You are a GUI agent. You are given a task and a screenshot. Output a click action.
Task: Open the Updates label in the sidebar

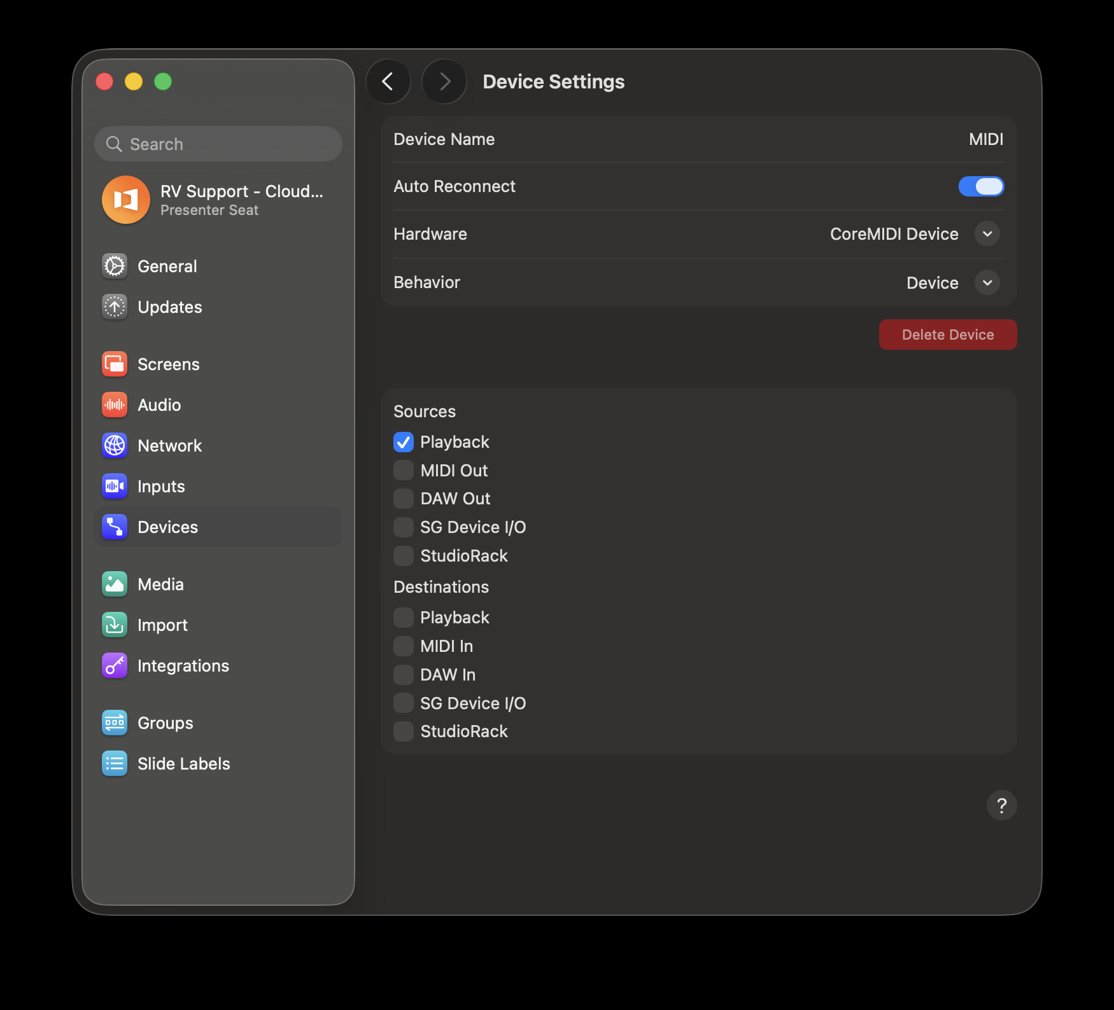169,307
